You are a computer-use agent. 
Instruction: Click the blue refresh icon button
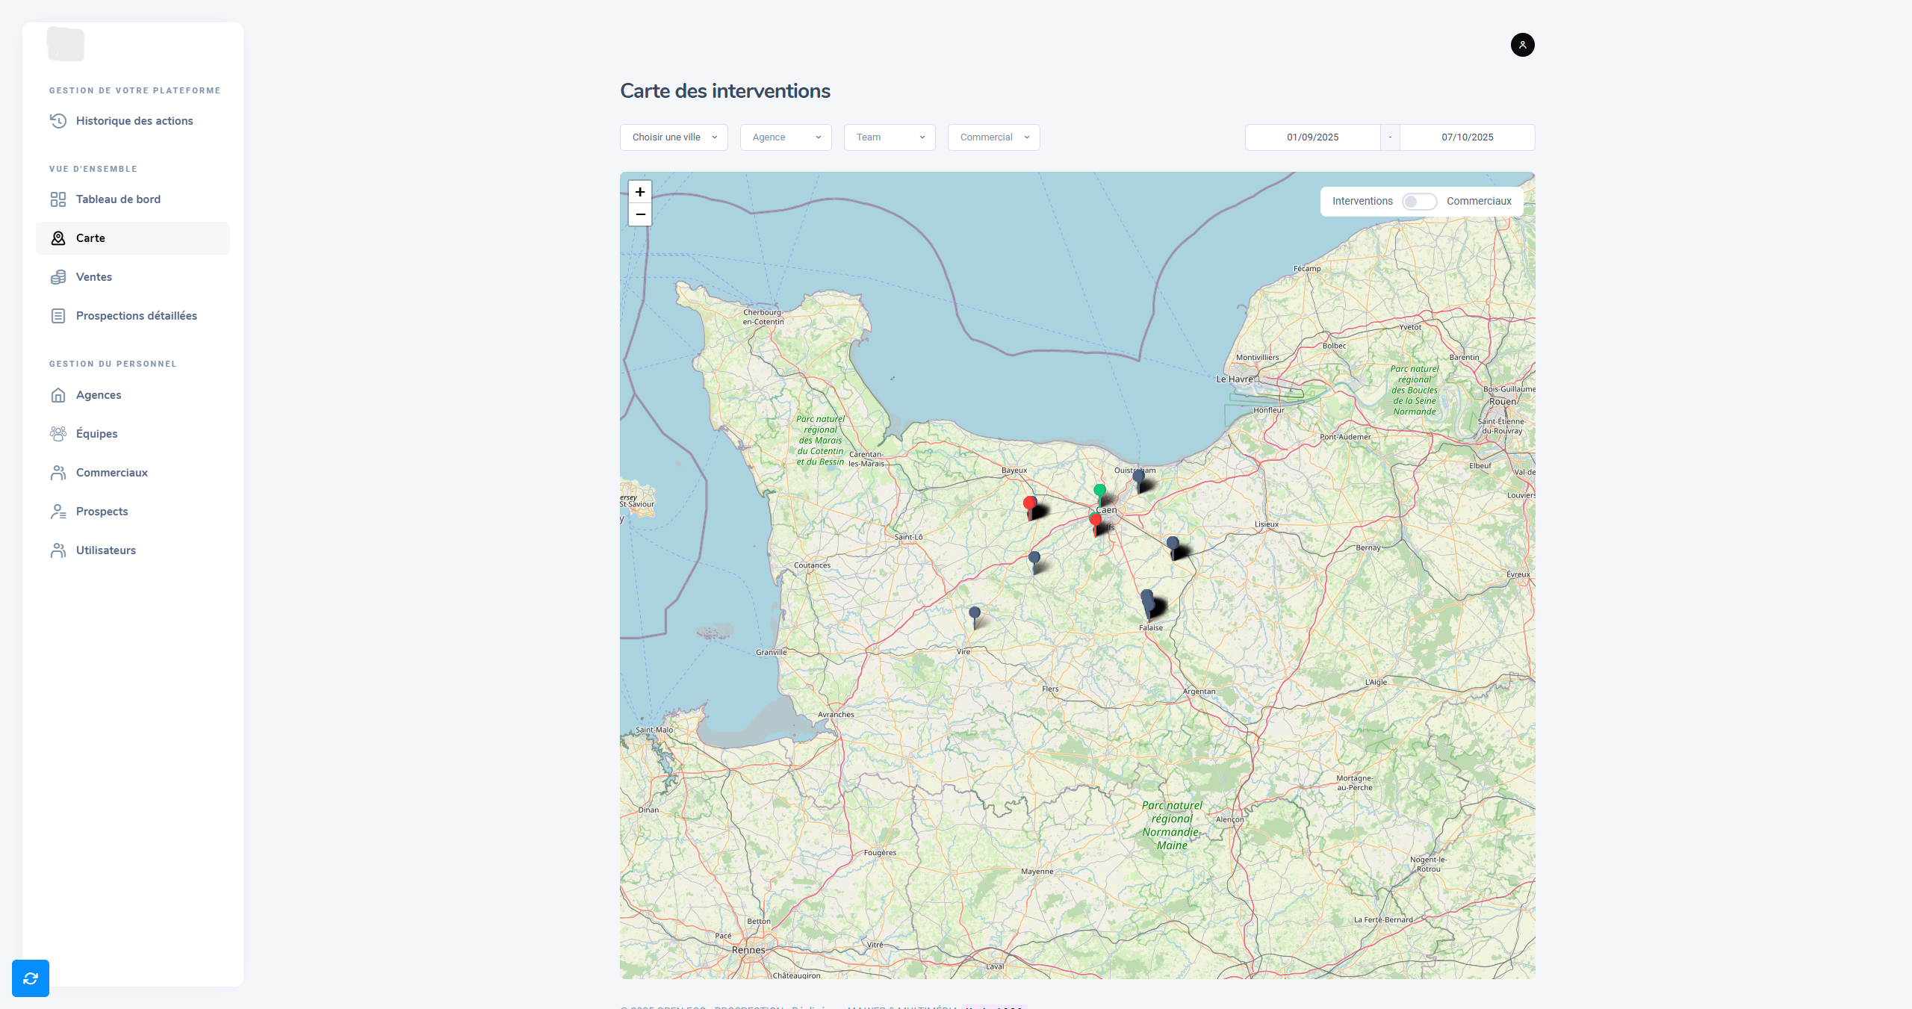click(x=31, y=978)
